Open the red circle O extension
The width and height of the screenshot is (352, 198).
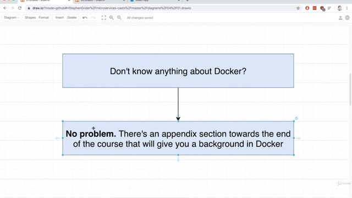pyautogui.click(x=307, y=8)
